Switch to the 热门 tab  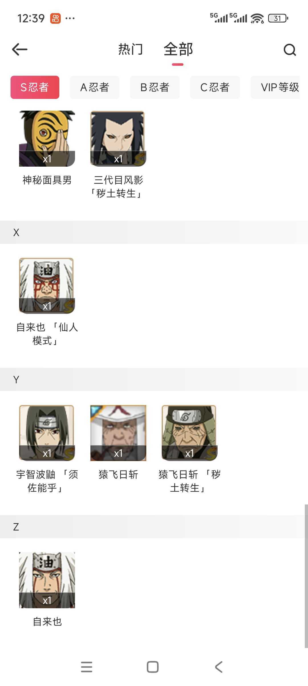(130, 49)
